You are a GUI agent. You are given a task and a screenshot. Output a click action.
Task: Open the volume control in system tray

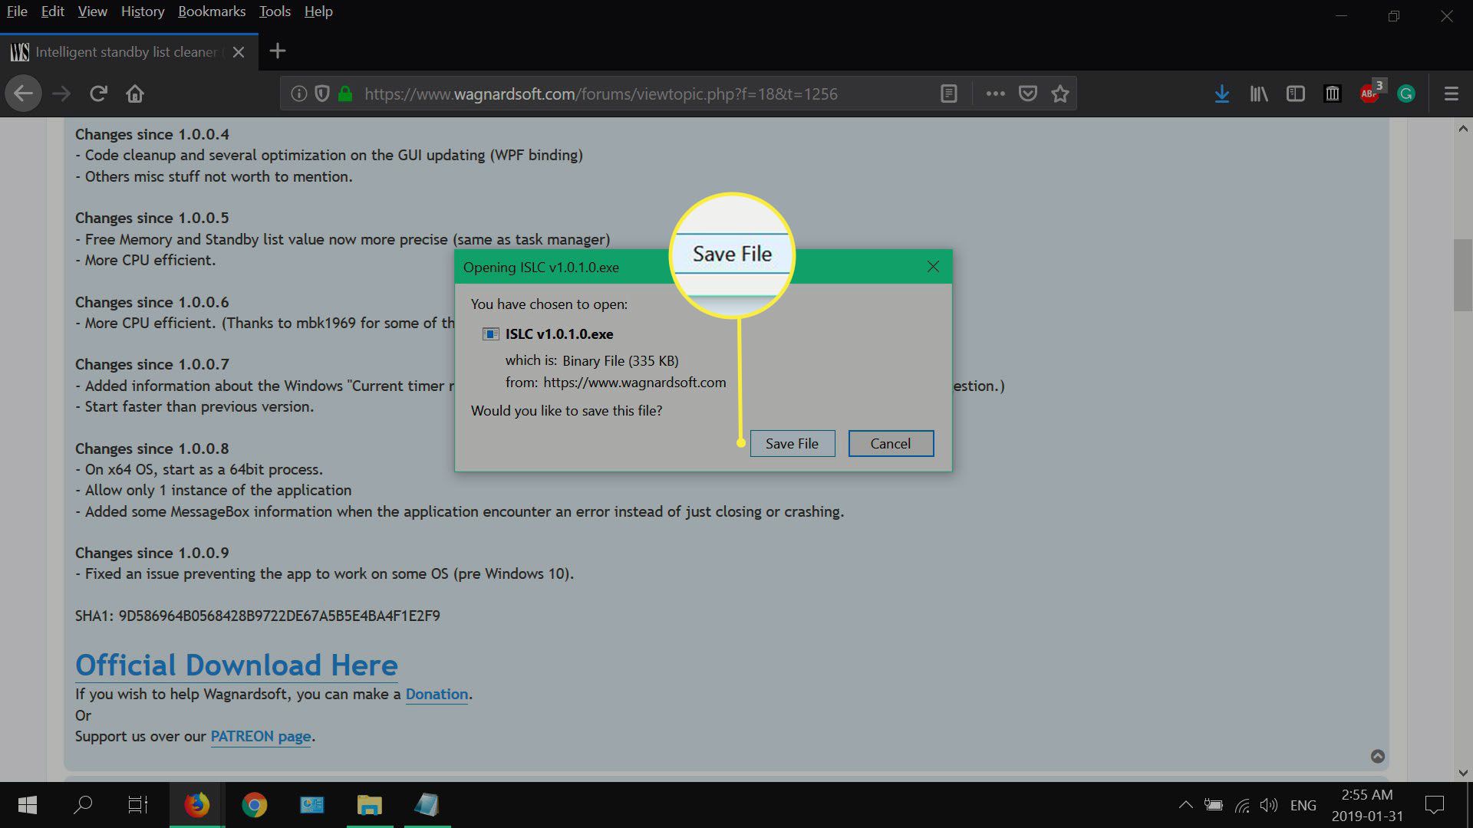click(x=1269, y=805)
